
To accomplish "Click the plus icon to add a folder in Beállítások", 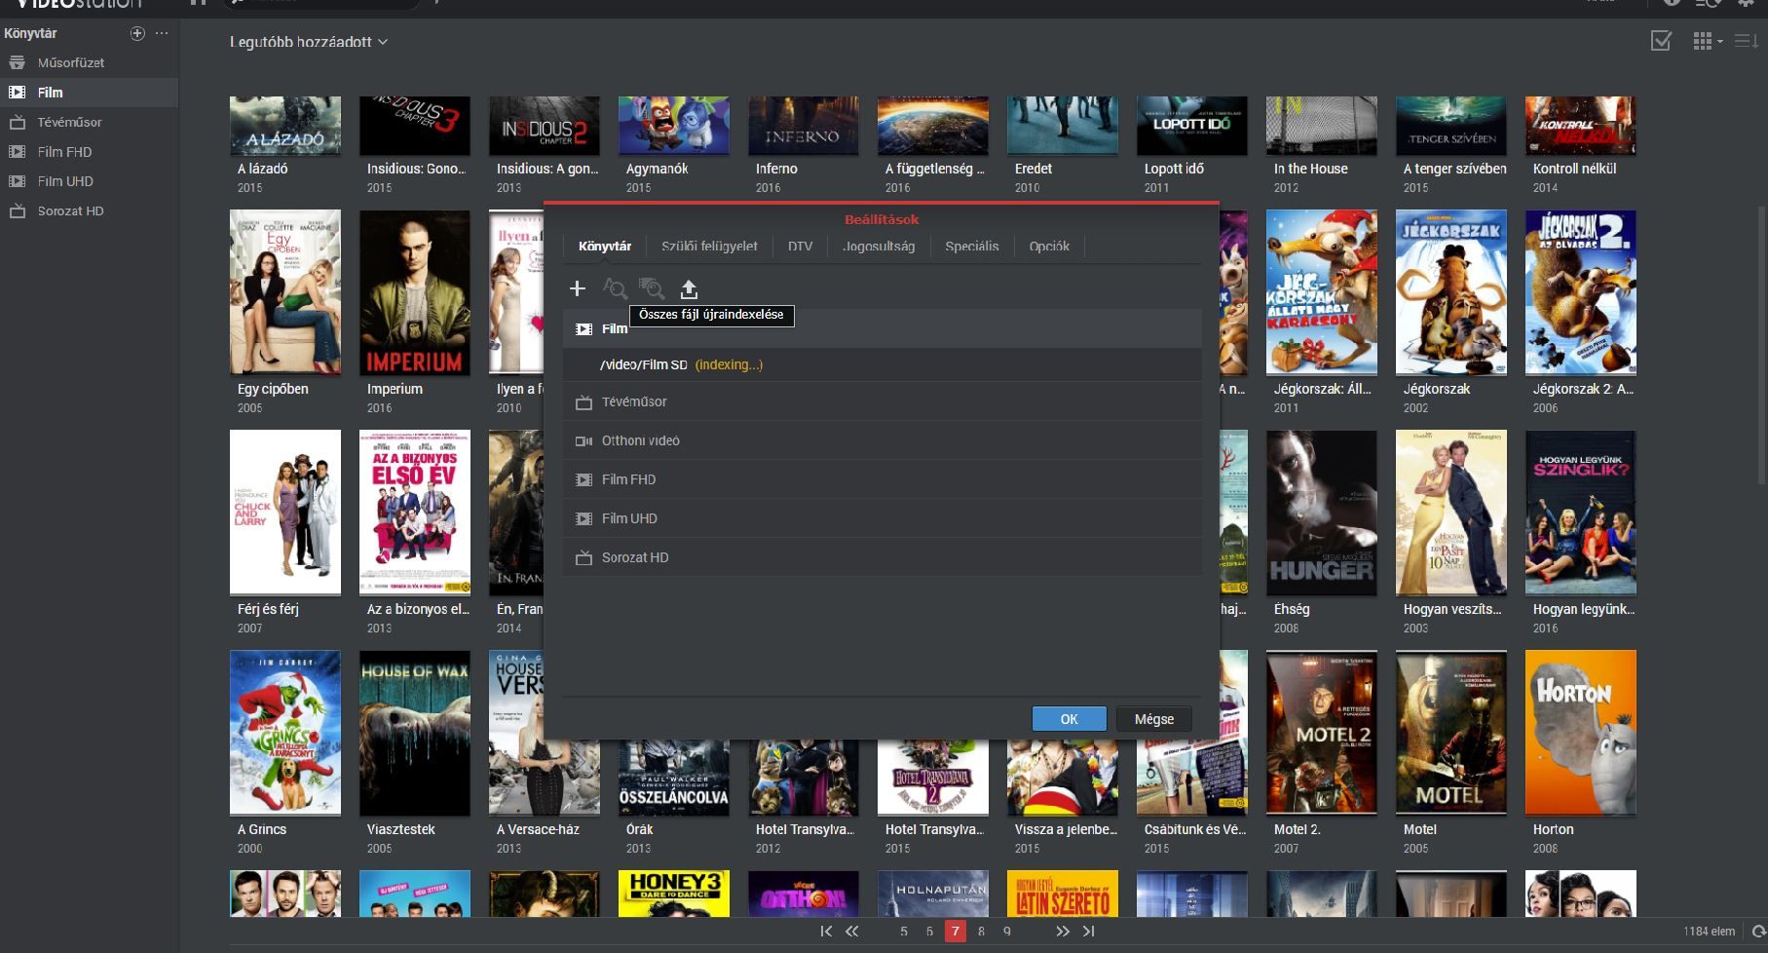I will pos(578,288).
